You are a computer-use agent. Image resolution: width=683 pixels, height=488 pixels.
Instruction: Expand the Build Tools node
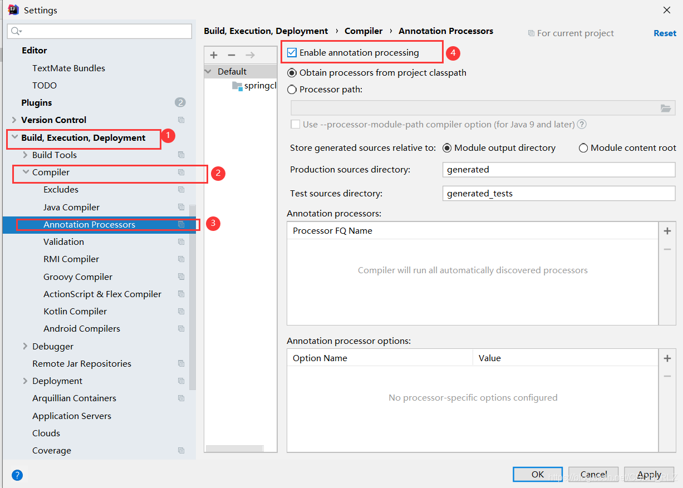(25, 155)
